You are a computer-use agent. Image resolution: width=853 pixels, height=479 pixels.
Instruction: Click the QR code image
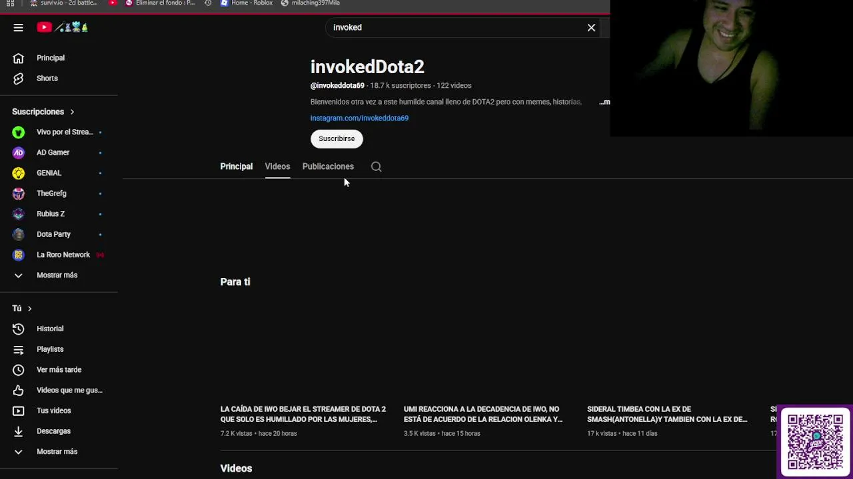click(816, 442)
